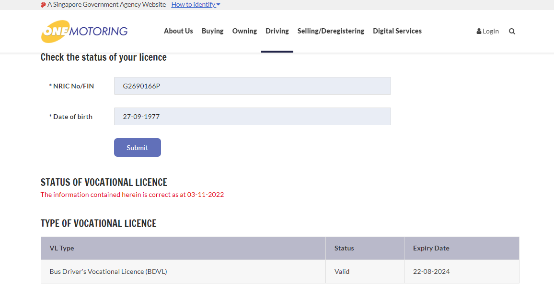Click the Expiry Date column header
The width and height of the screenshot is (554, 293).
(x=431, y=248)
